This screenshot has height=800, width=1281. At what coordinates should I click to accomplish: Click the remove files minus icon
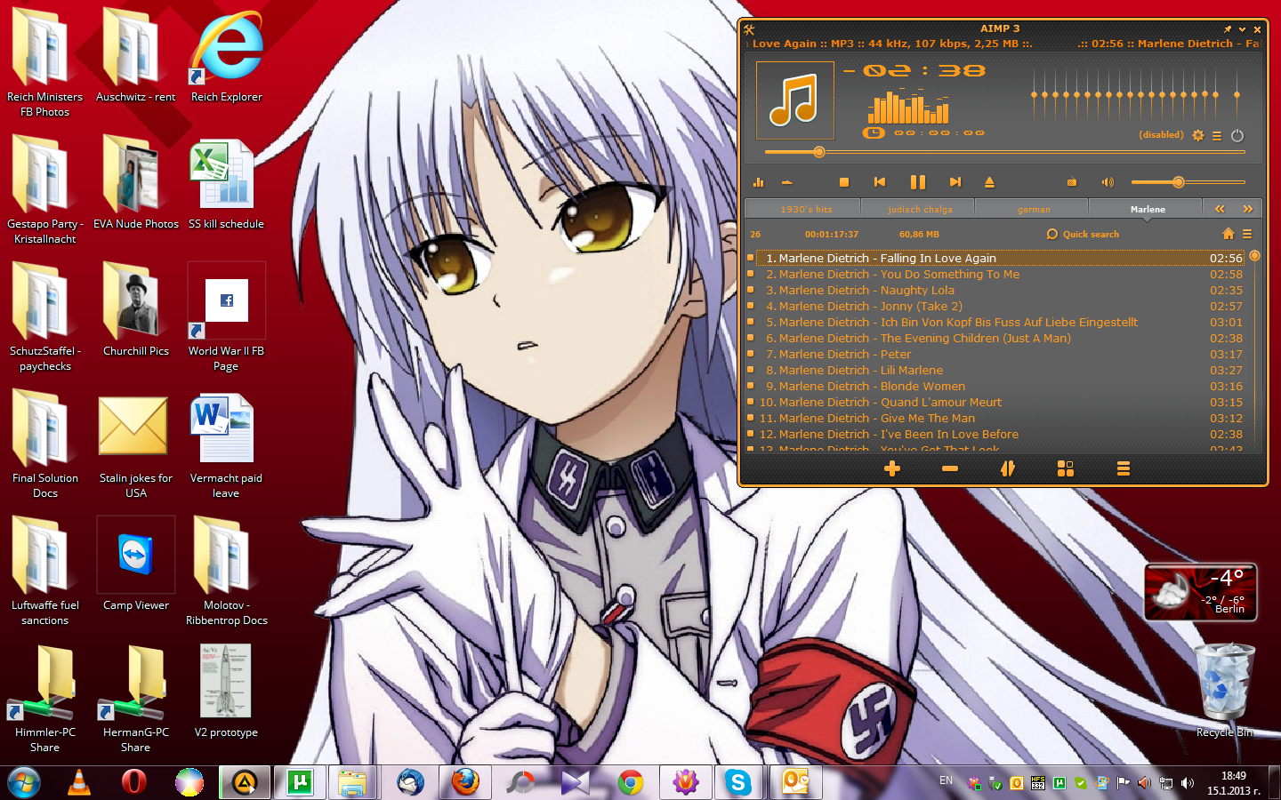pos(950,468)
